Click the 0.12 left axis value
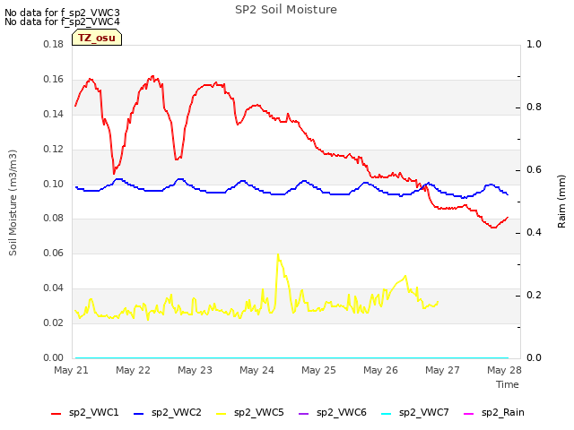 pyautogui.click(x=54, y=150)
